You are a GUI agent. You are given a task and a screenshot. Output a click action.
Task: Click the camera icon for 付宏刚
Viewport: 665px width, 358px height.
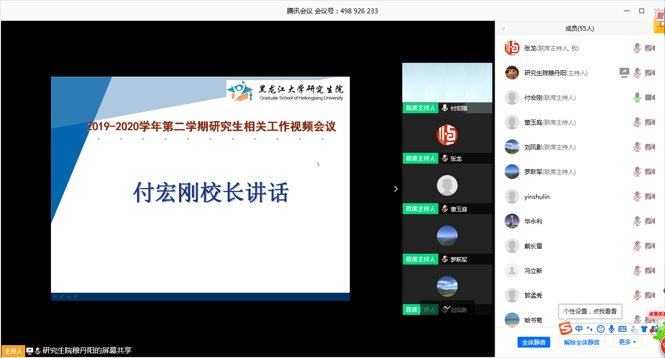pyautogui.click(x=650, y=97)
